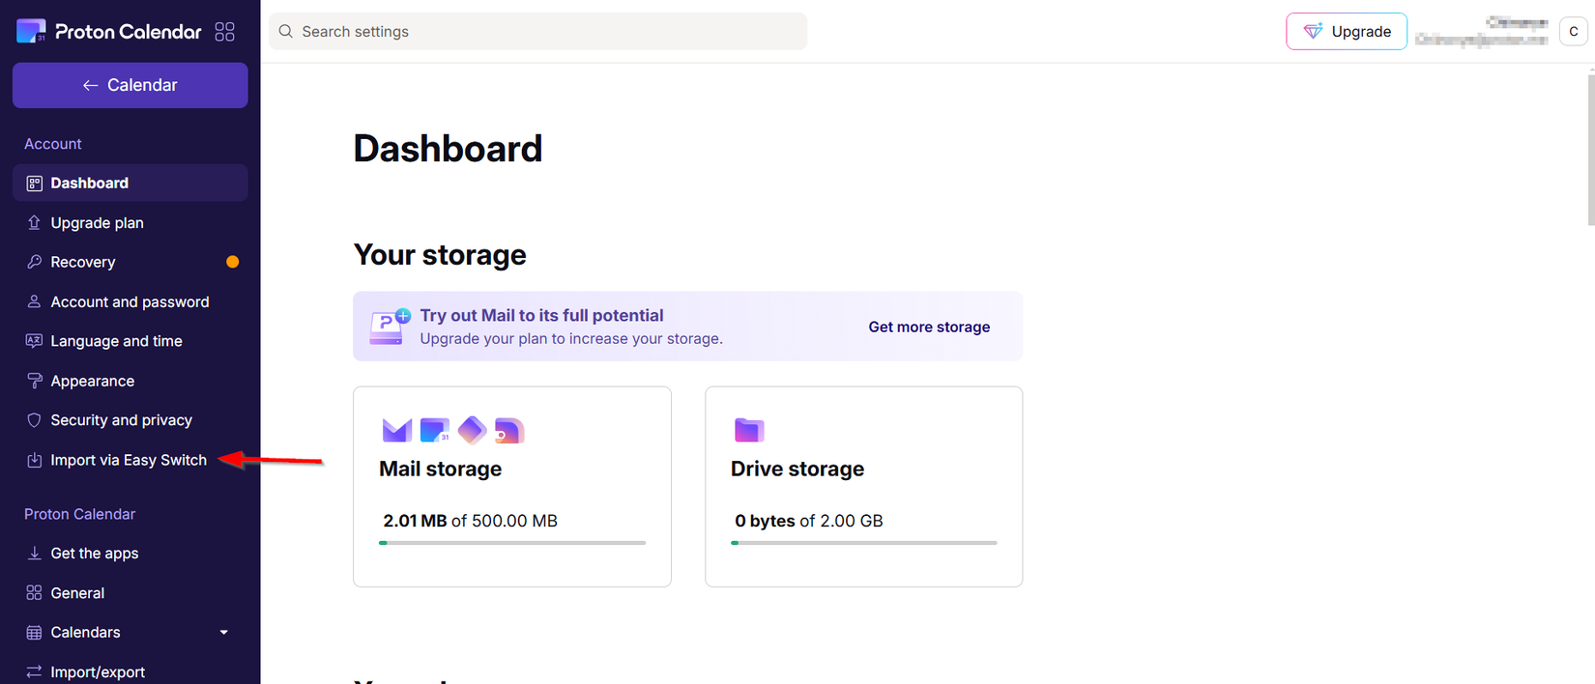This screenshot has width=1595, height=684.
Task: Click the Calendars calendar icon
Action: click(34, 633)
